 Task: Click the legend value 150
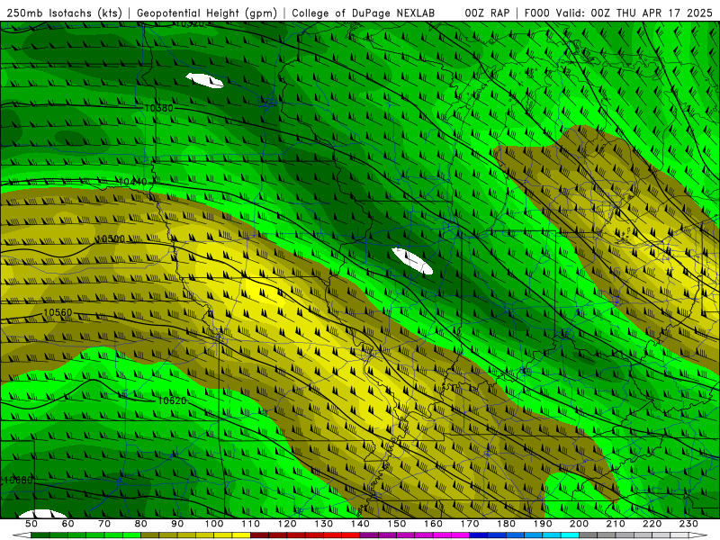(397, 524)
